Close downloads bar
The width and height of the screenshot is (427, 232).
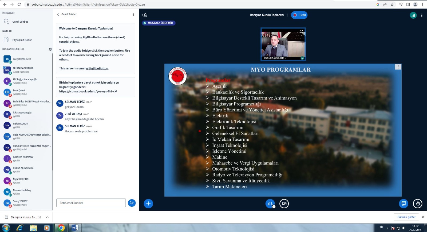tap(423, 217)
